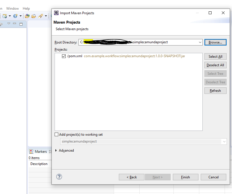Screen dimensions: 232x194
Task: Open the working set combo dropdown arrow
Action: (x=224, y=142)
